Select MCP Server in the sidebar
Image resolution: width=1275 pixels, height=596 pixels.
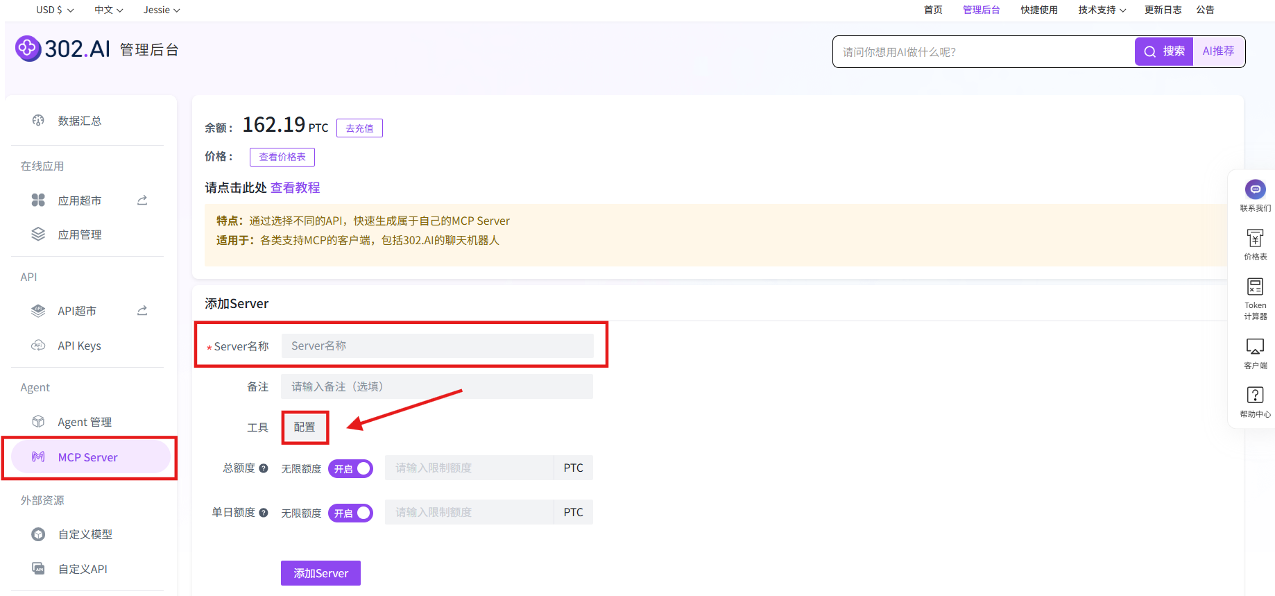91,457
